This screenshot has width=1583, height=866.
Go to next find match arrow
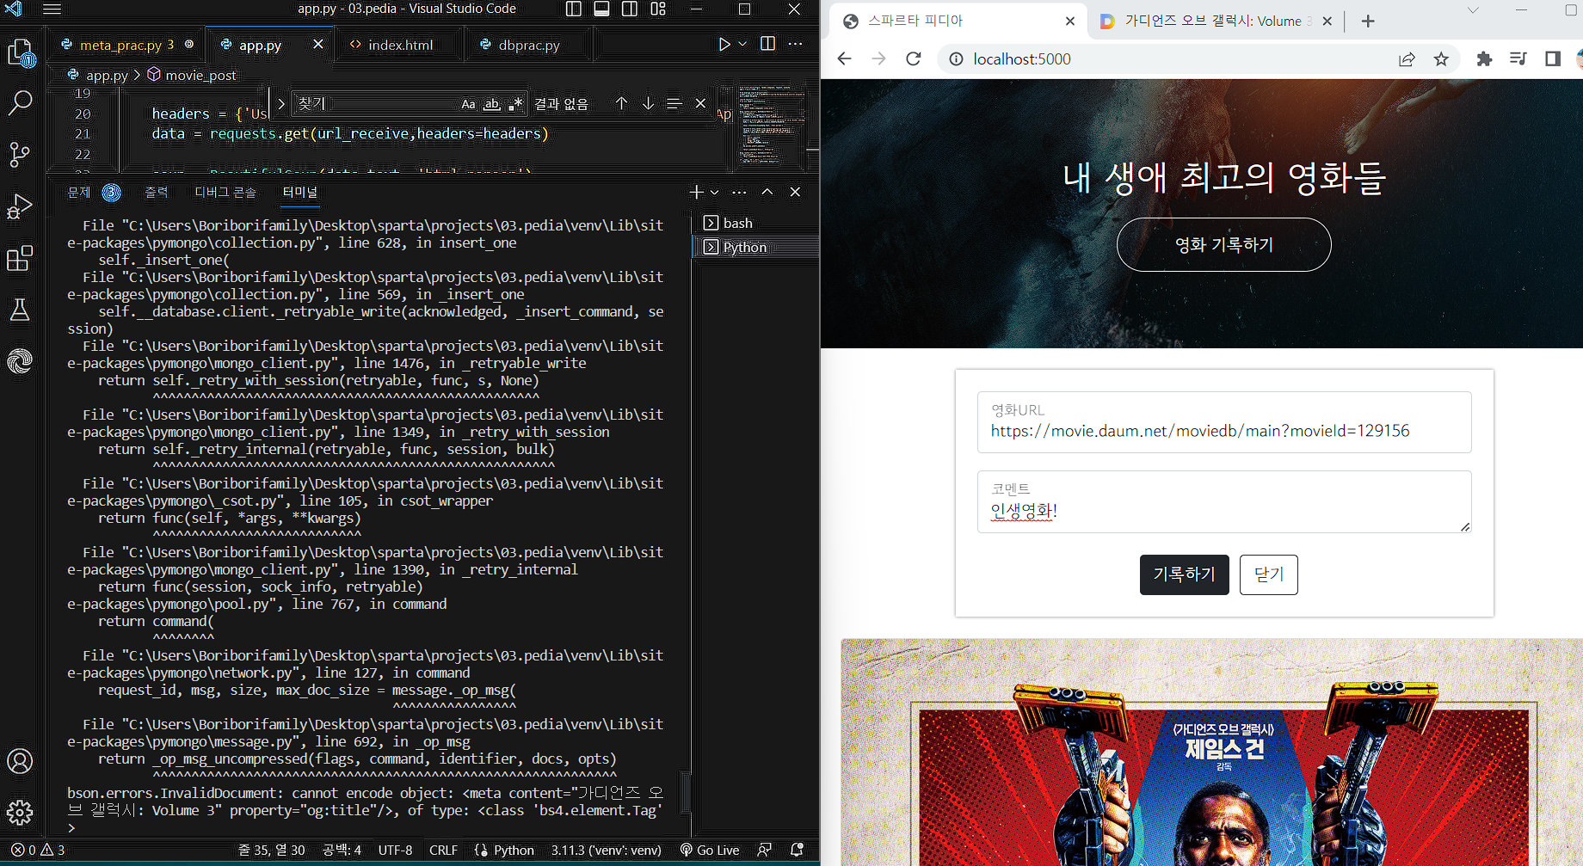(x=648, y=103)
